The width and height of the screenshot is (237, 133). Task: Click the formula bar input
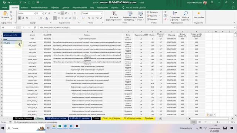click(136, 27)
